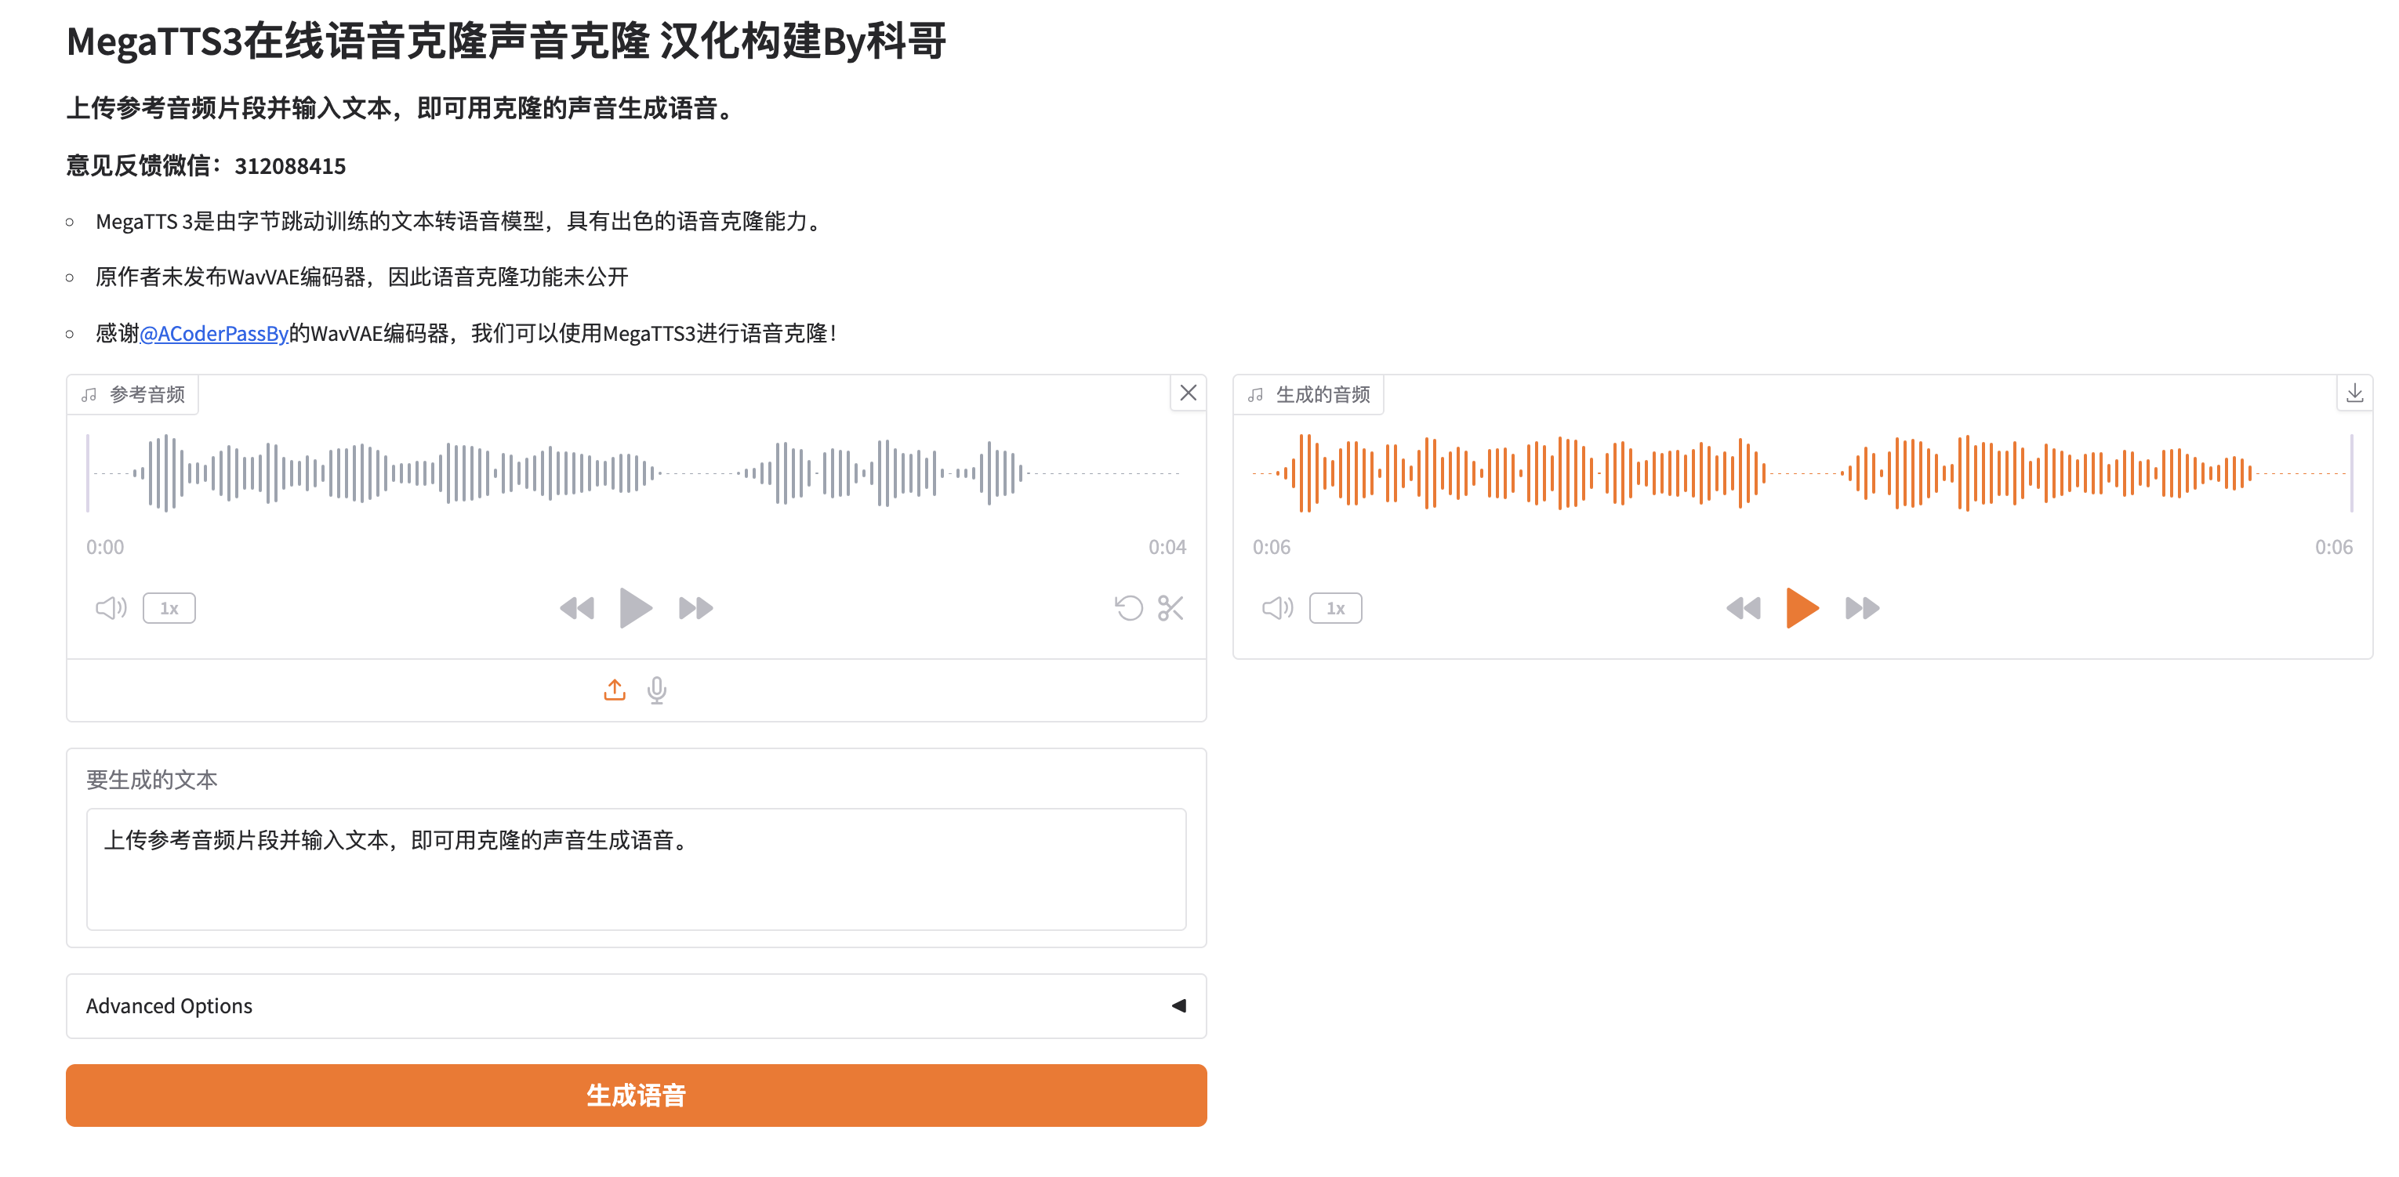Play the generated audio
The width and height of the screenshot is (2399, 1177).
tap(1802, 608)
